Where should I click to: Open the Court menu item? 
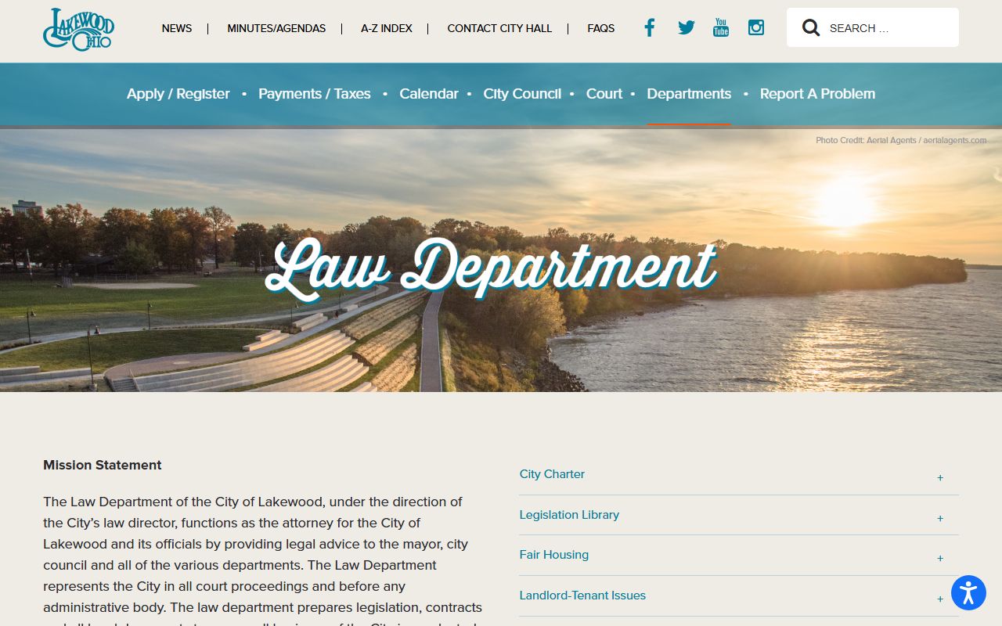pos(604,94)
